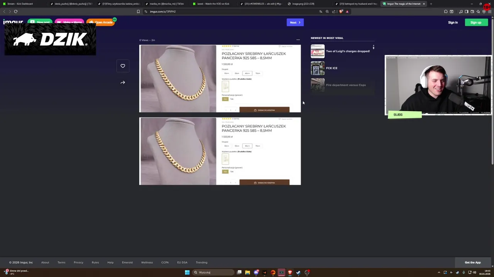Click the Help footer link

(x=110, y=262)
